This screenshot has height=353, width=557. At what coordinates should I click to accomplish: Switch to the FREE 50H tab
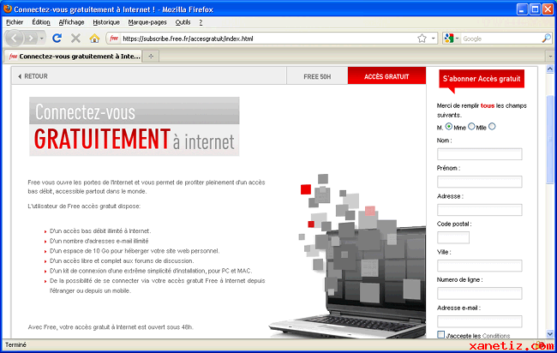click(317, 76)
